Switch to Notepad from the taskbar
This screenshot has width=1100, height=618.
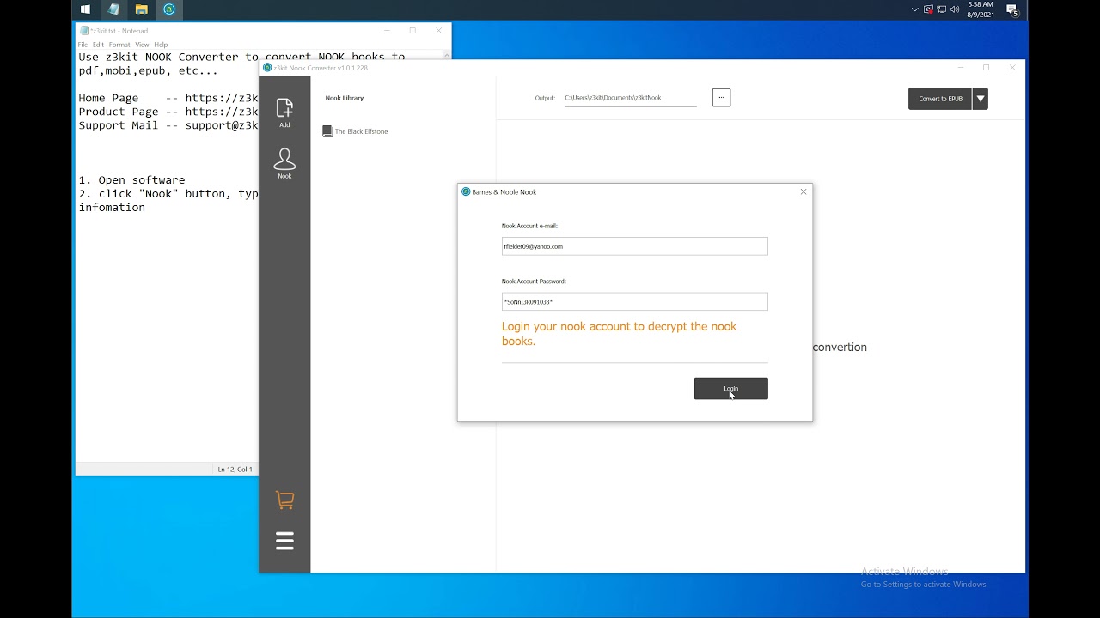pos(113,9)
